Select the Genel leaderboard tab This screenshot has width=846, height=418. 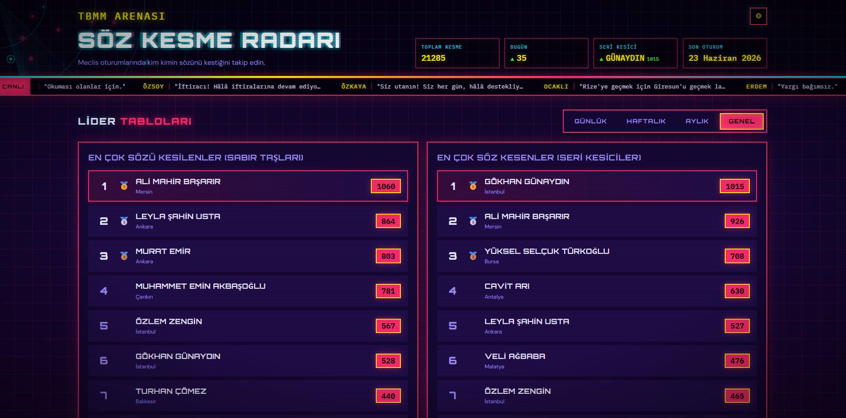pos(741,121)
